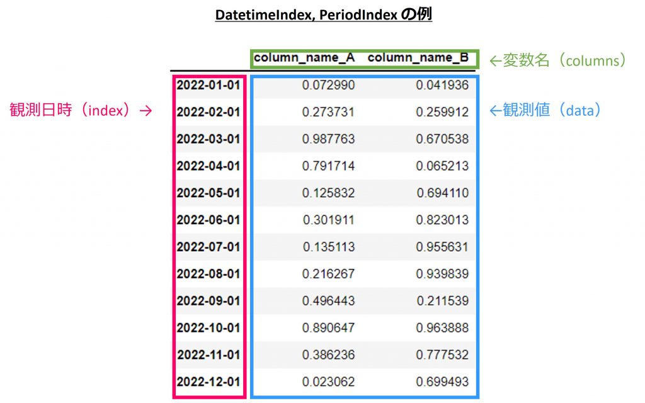Click the 0.823013 value in June row
This screenshot has height=403, width=645.
click(442, 220)
